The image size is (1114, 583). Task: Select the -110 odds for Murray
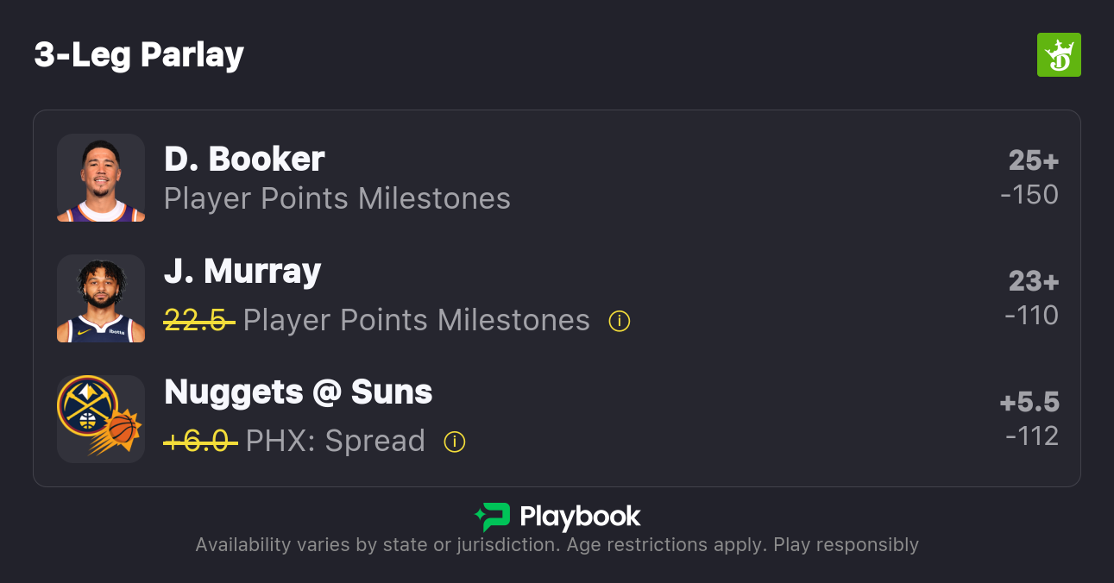click(1031, 316)
